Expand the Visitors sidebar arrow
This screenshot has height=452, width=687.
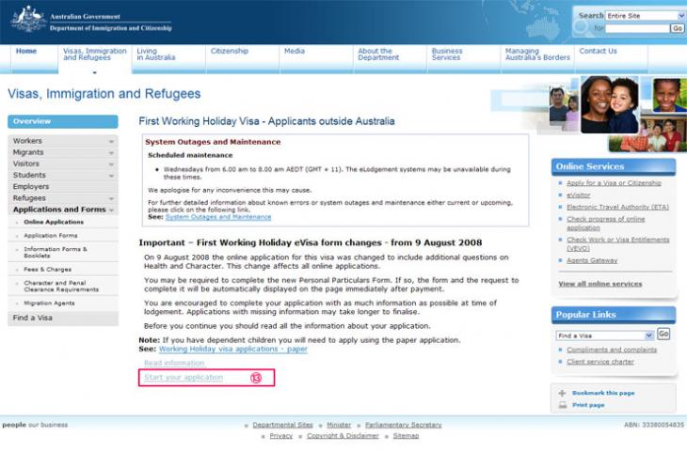tap(111, 164)
